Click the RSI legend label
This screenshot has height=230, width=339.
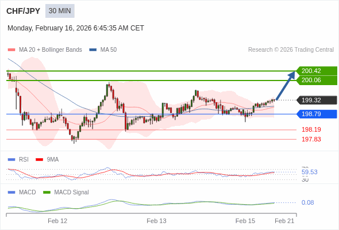click(x=24, y=160)
